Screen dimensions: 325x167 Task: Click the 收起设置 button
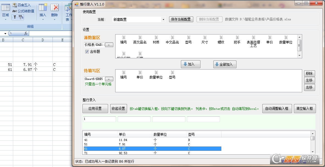click(x=119, y=109)
